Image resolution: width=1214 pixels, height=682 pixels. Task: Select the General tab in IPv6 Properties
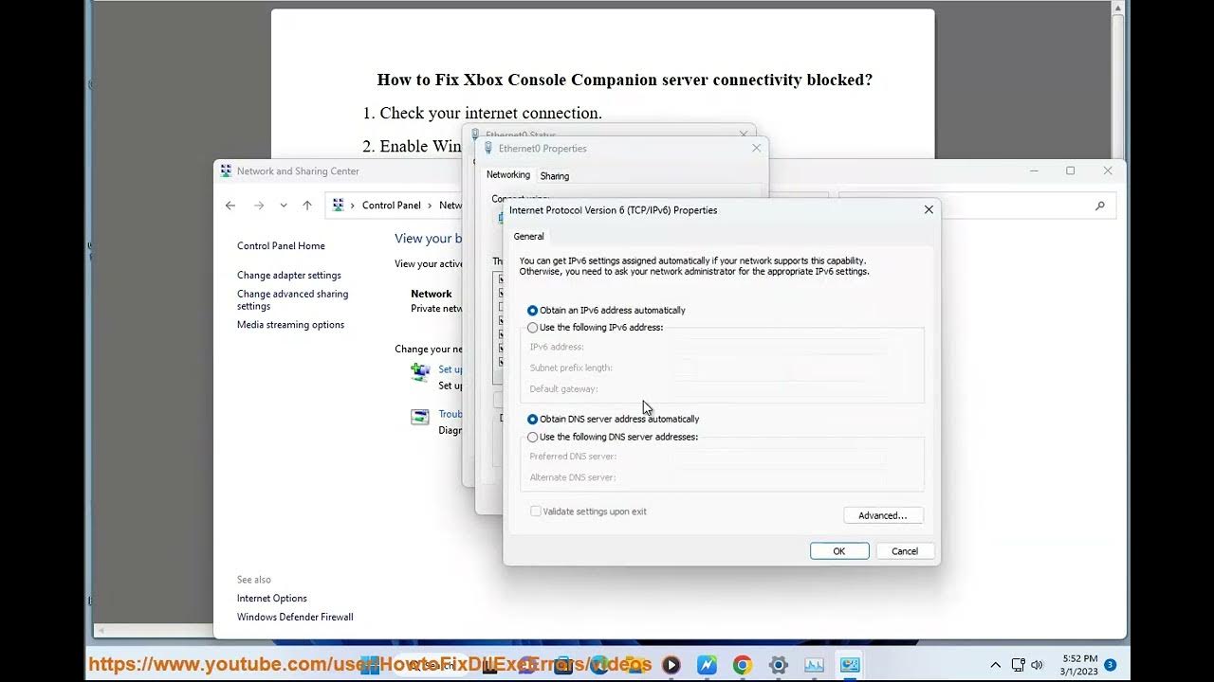pyautogui.click(x=528, y=237)
